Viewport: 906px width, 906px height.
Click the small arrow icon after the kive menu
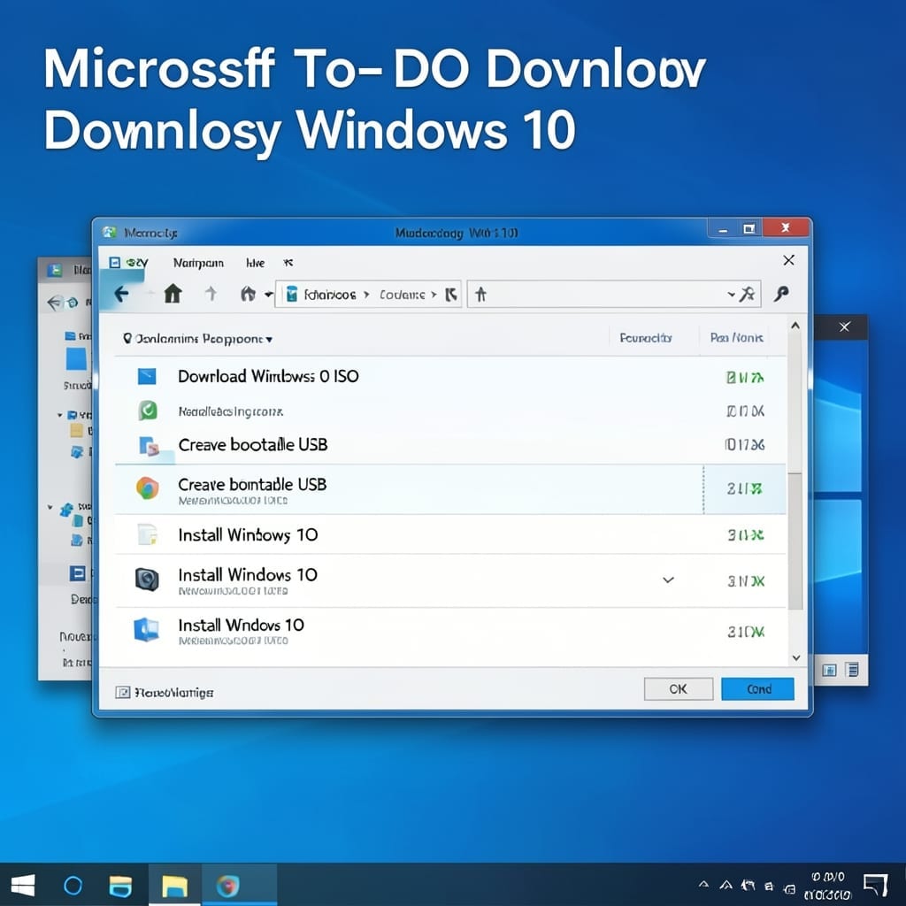[x=288, y=263]
